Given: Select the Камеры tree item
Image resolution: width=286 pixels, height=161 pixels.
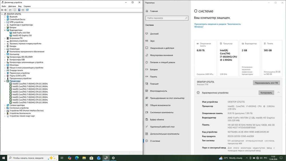Looking at the screenshot, I should [x=13, y=46].
